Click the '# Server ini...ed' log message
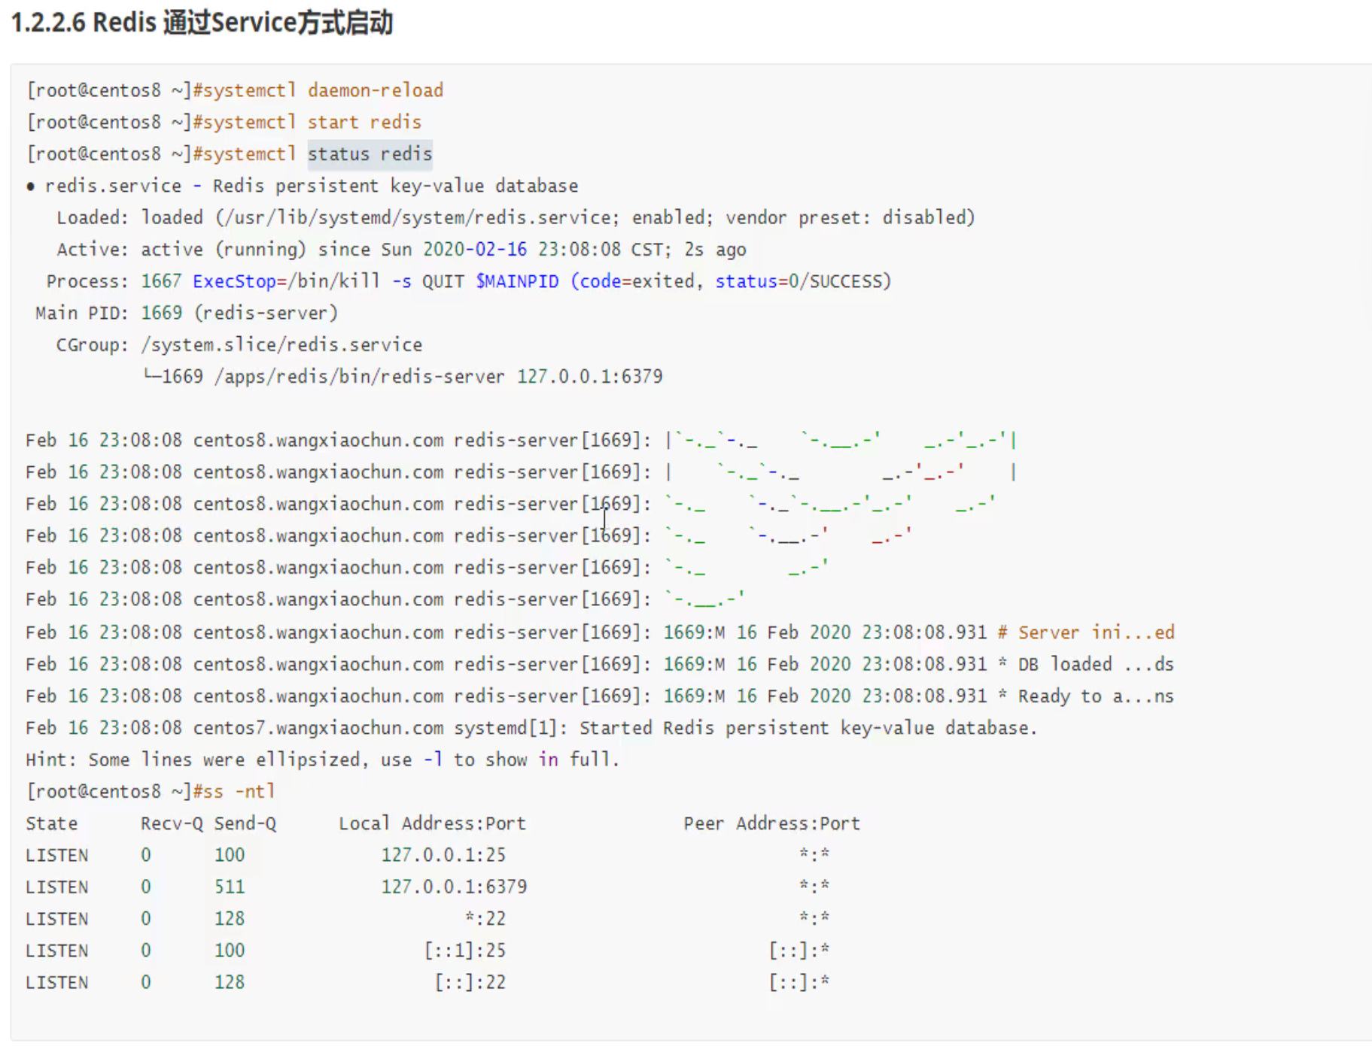 [x=1085, y=632]
